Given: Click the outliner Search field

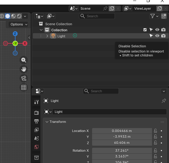Looking at the screenshot, I should [97, 16].
